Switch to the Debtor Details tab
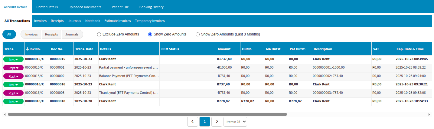 47,7
